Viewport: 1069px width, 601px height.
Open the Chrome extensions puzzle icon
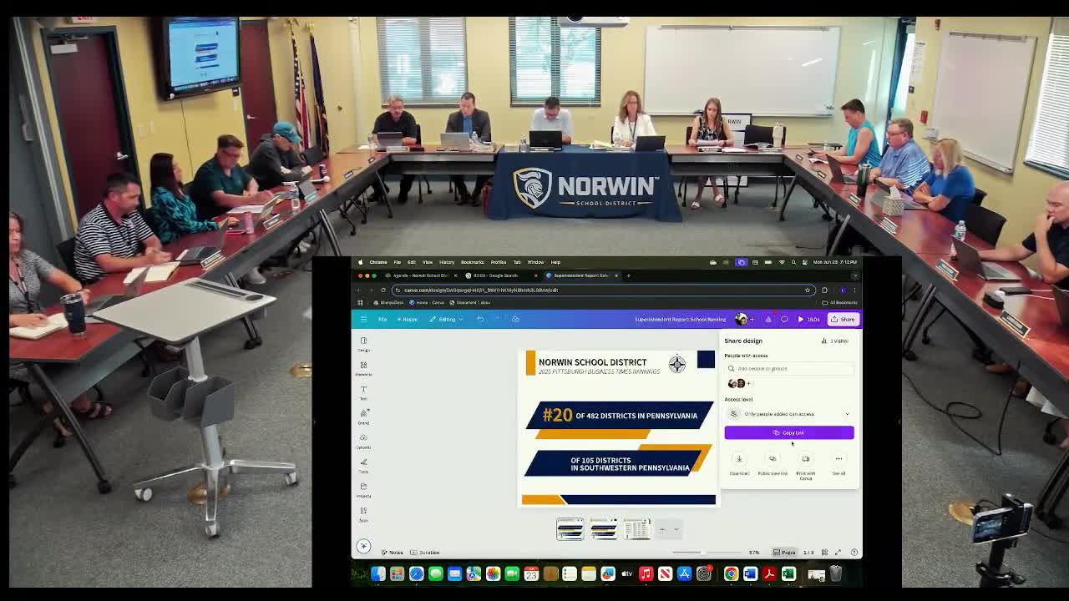824,290
